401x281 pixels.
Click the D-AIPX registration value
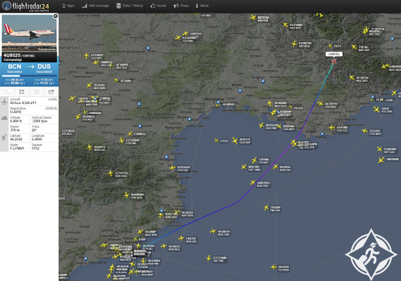point(15,112)
